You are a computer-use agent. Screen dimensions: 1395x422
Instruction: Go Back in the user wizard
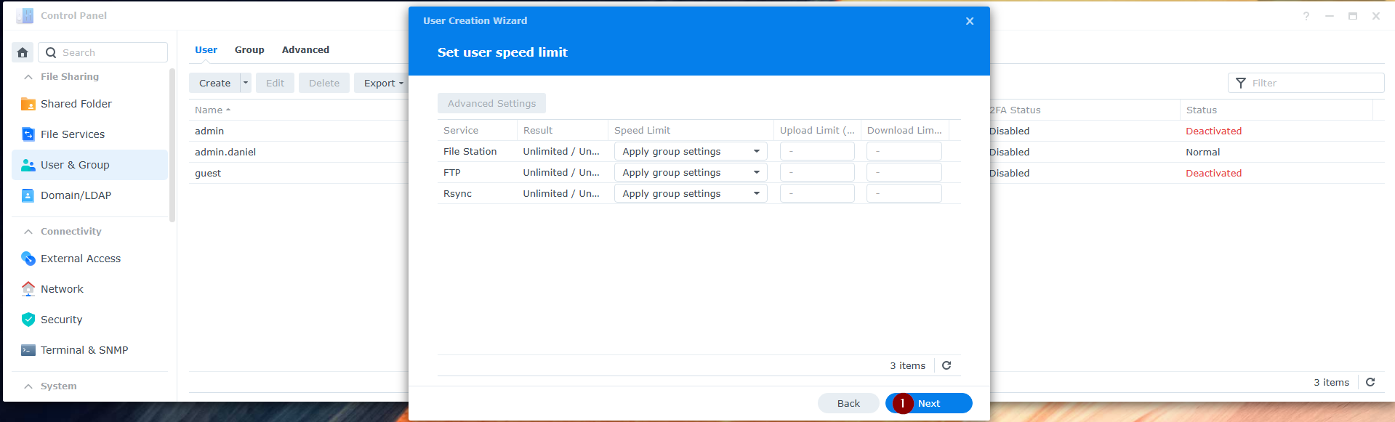coord(848,403)
